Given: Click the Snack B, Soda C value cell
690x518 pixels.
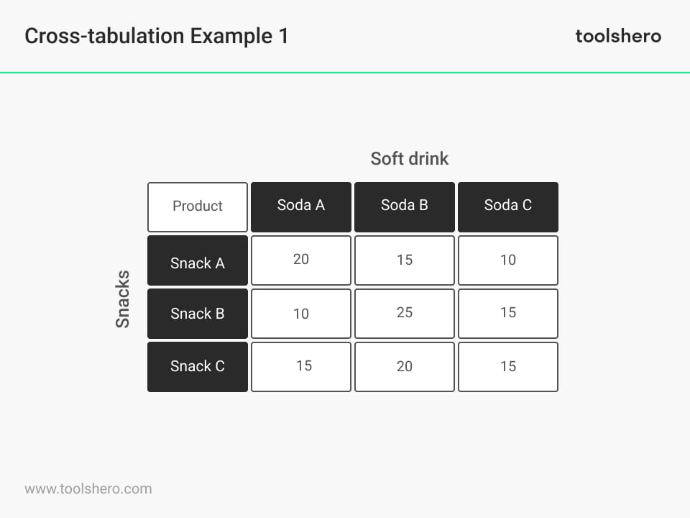Looking at the screenshot, I should click(x=508, y=314).
